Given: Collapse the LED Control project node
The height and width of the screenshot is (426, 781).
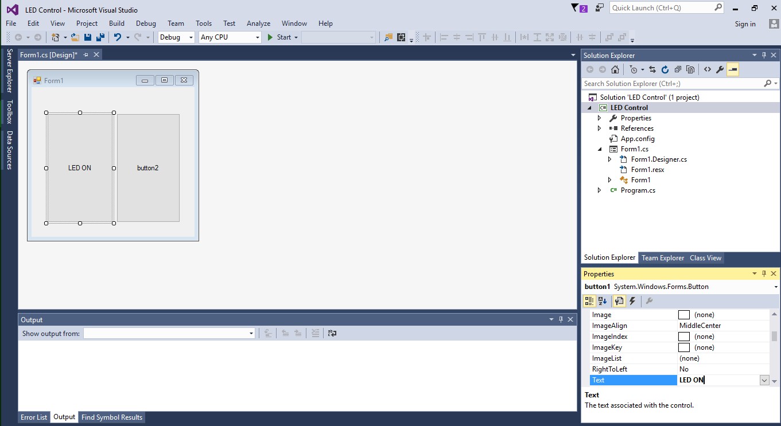Looking at the screenshot, I should click(x=589, y=108).
